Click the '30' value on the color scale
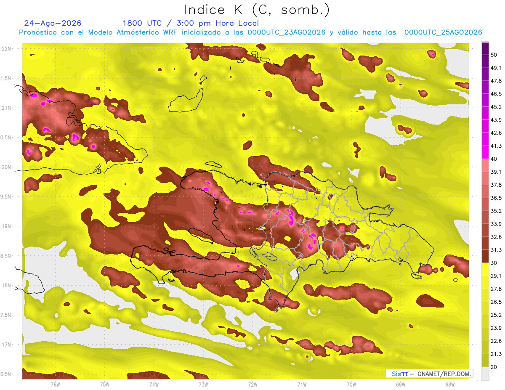This screenshot has height=390, width=505. click(x=494, y=263)
